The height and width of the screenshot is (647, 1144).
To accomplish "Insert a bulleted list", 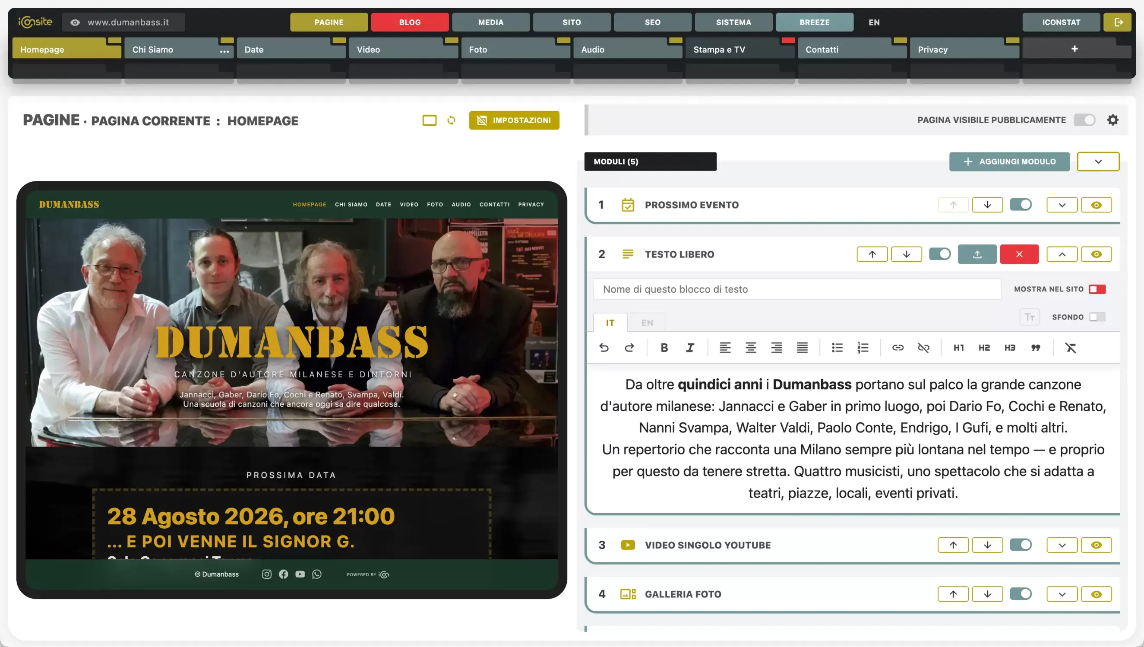I will click(x=837, y=348).
